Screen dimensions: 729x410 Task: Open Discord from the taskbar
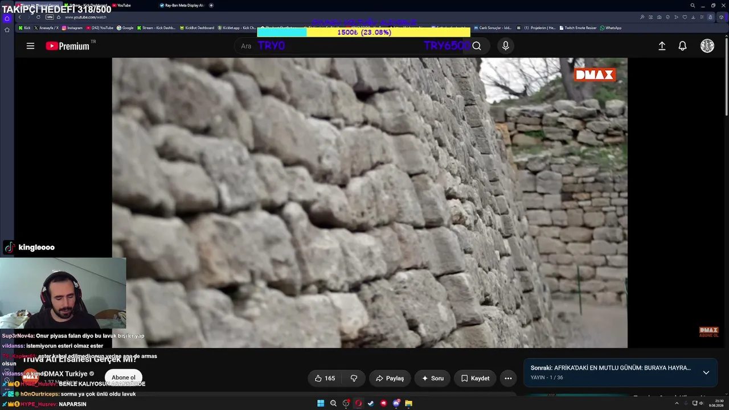pyautogui.click(x=396, y=403)
